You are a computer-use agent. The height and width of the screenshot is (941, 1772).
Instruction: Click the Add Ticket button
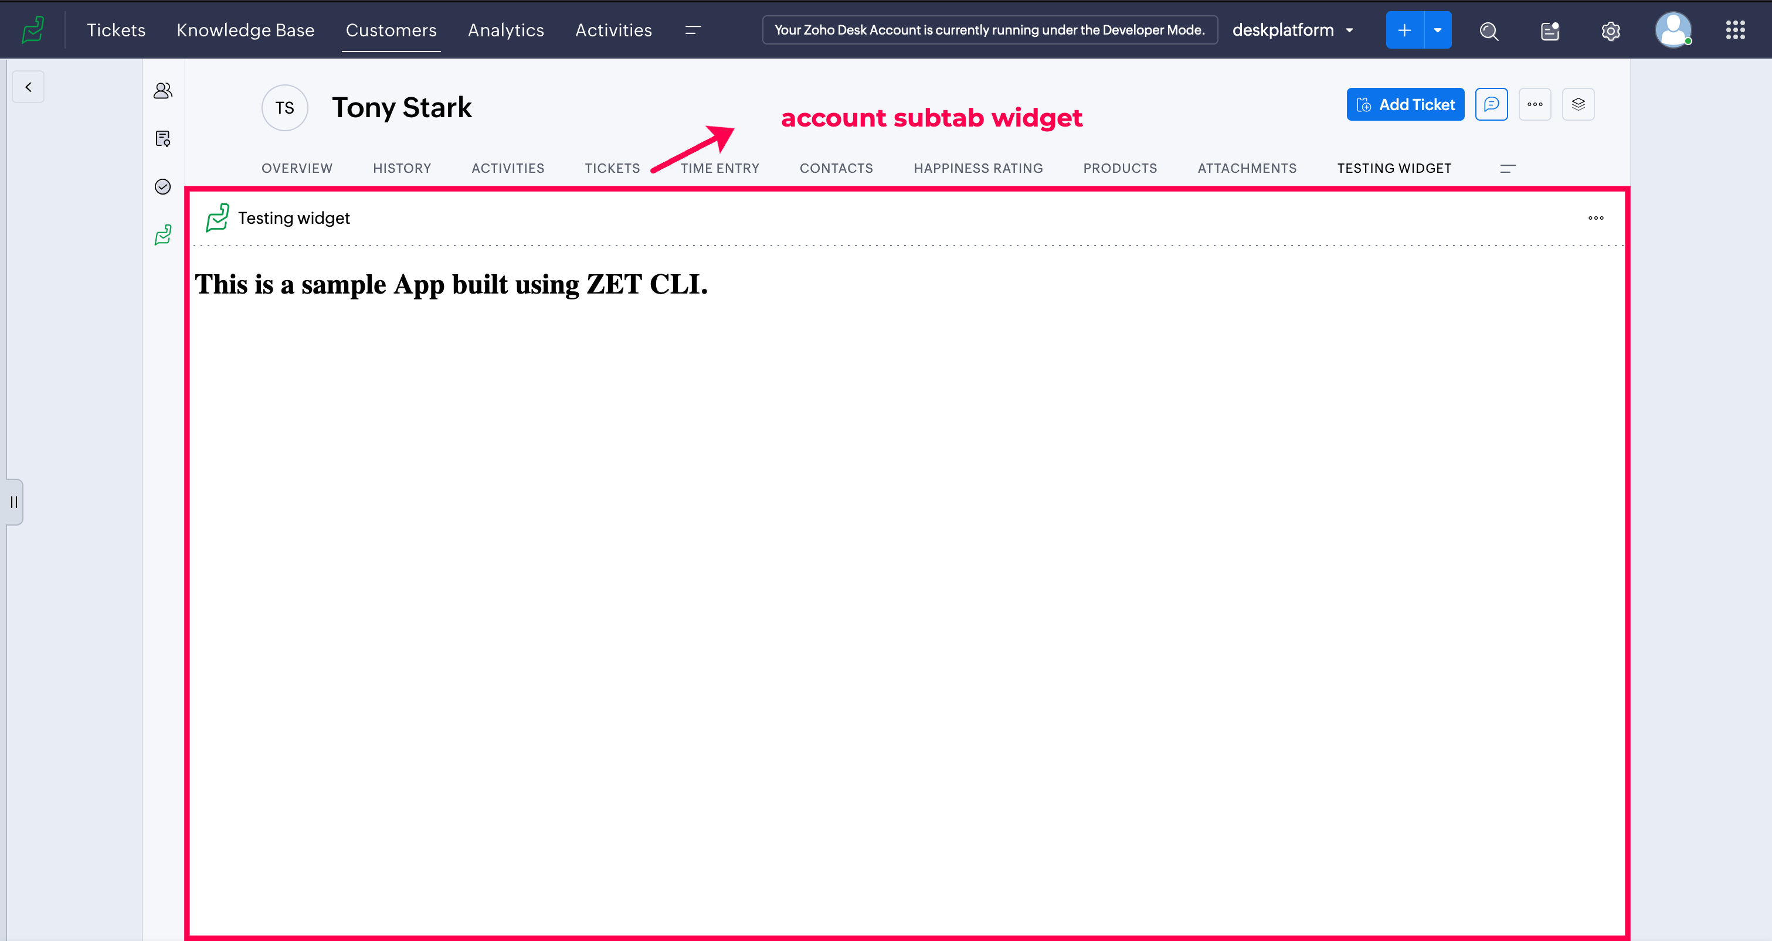[x=1406, y=104]
